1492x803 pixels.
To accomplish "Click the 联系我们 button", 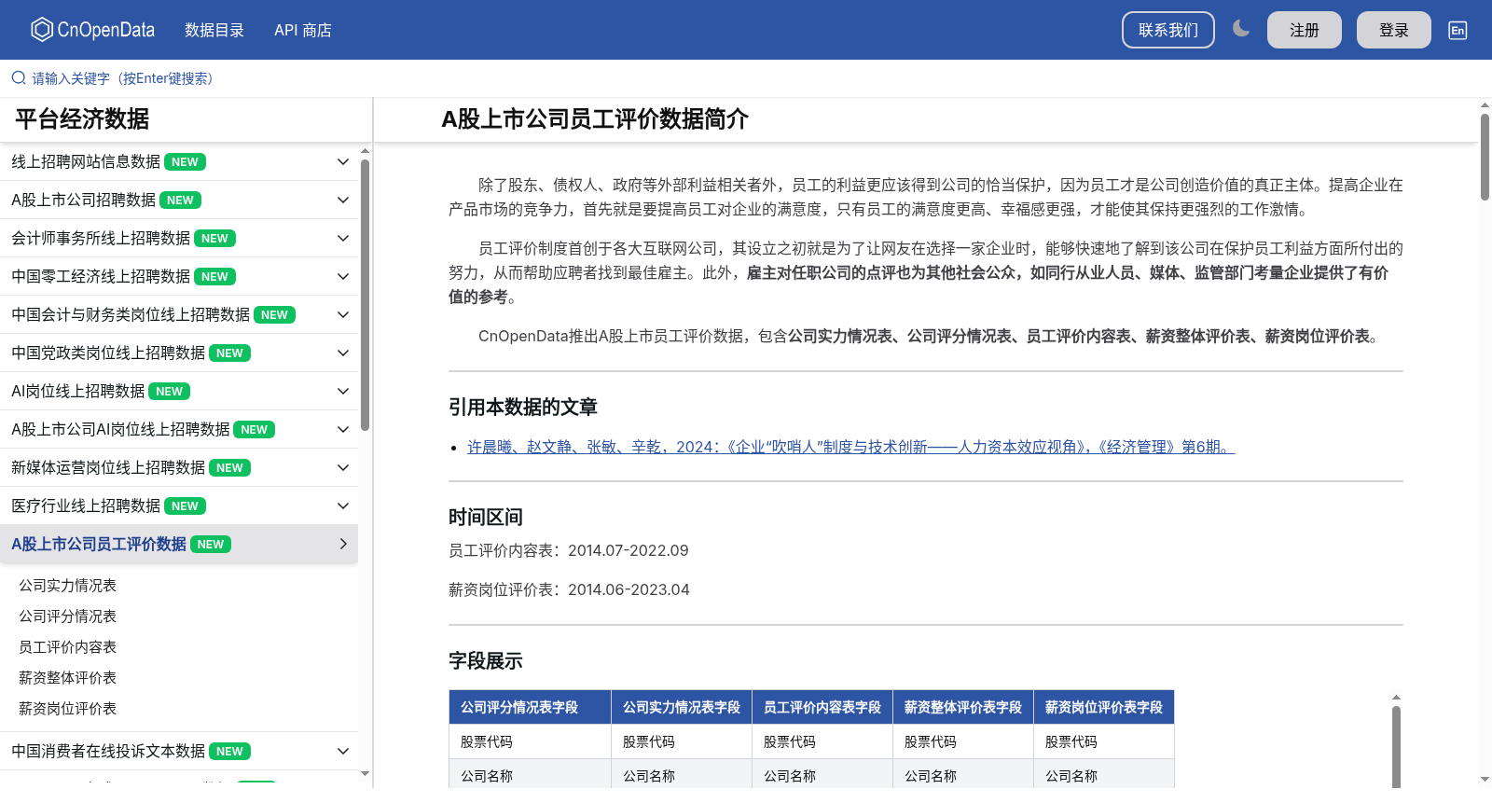I will [x=1168, y=30].
